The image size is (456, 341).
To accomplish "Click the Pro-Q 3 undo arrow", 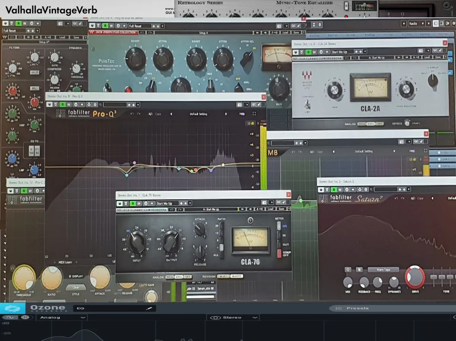I will pyautogui.click(x=131, y=114).
